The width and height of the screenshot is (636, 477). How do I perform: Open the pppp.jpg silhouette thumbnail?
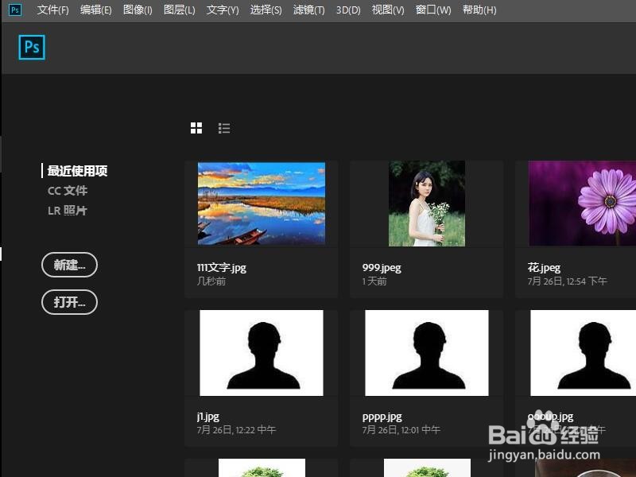pos(427,353)
